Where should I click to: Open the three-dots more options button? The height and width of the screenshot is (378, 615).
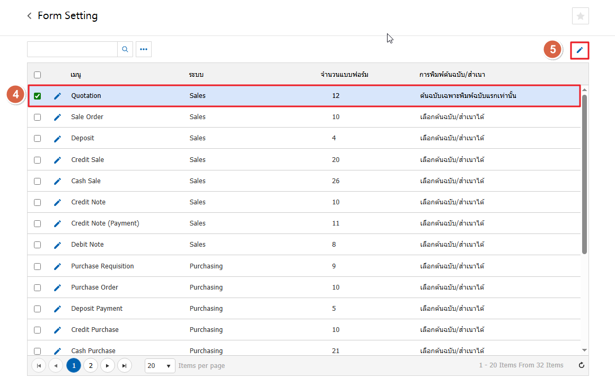(144, 49)
